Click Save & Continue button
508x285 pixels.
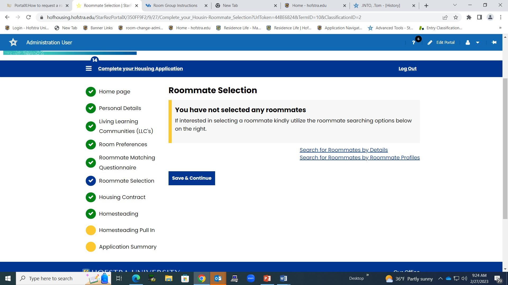click(x=192, y=178)
